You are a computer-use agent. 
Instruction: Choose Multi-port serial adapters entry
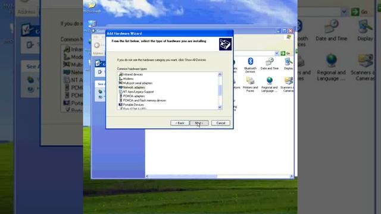point(136,83)
